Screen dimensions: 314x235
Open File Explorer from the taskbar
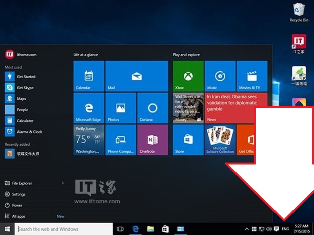click(150, 229)
